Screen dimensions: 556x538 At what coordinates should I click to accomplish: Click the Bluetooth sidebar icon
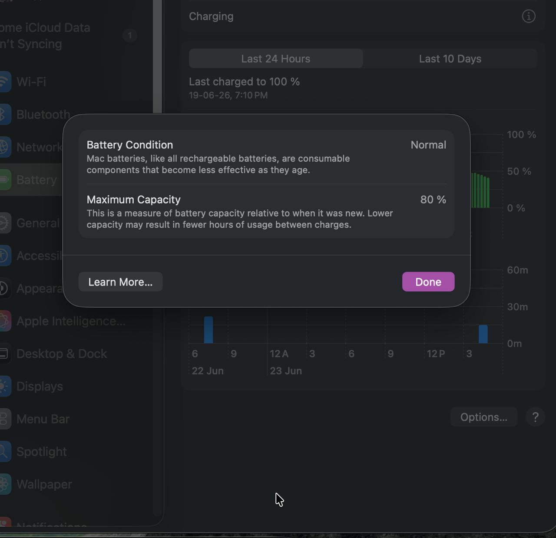point(5,115)
